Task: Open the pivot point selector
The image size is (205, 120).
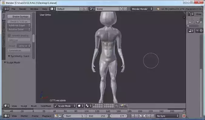Action: point(88,106)
